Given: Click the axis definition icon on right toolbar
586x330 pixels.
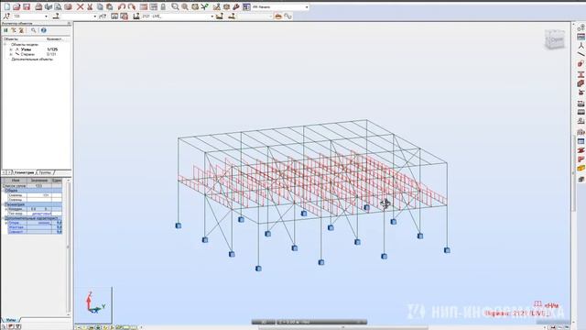Looking at the screenshot, I should [x=581, y=27].
